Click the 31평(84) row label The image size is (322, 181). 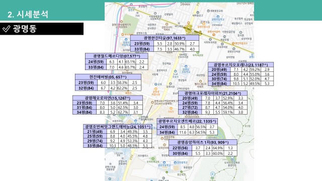click(x=85, y=107)
